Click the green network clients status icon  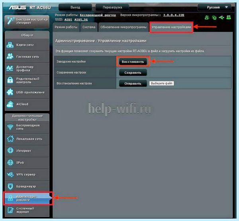click(x=214, y=18)
